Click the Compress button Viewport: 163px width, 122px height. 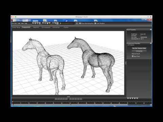139,51
